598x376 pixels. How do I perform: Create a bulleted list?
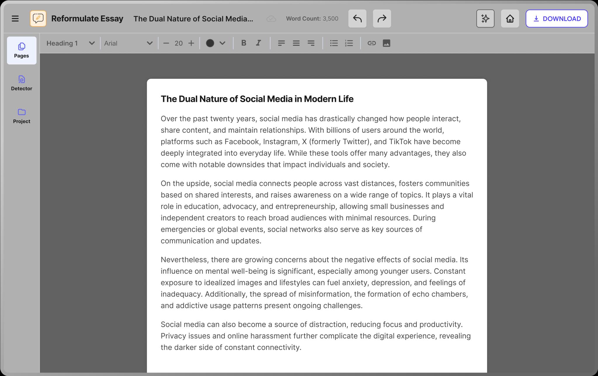(x=334, y=43)
